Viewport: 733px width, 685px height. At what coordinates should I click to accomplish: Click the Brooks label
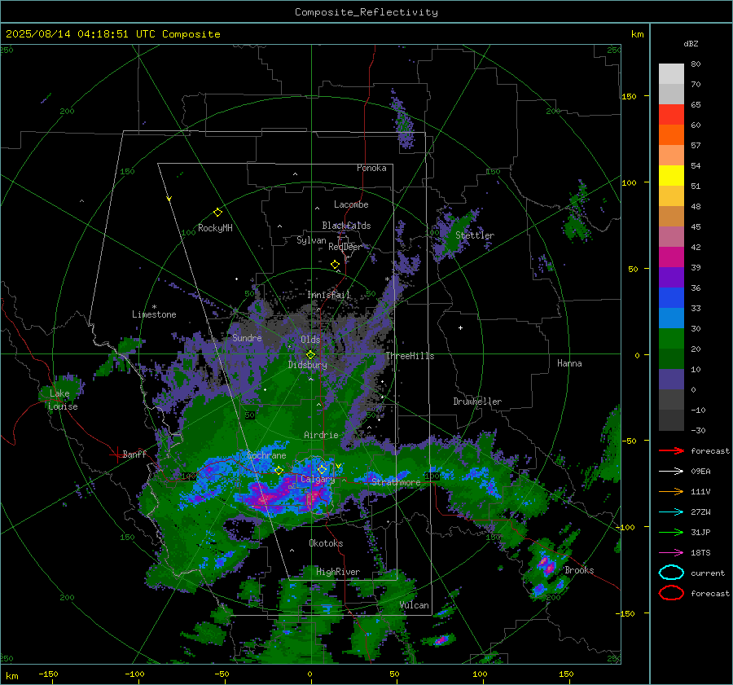pyautogui.click(x=579, y=570)
